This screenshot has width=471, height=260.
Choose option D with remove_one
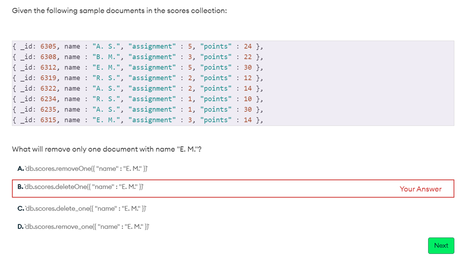(83, 226)
